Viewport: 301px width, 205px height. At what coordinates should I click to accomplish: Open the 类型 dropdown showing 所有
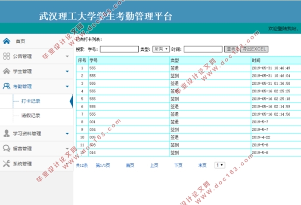(x=161, y=49)
